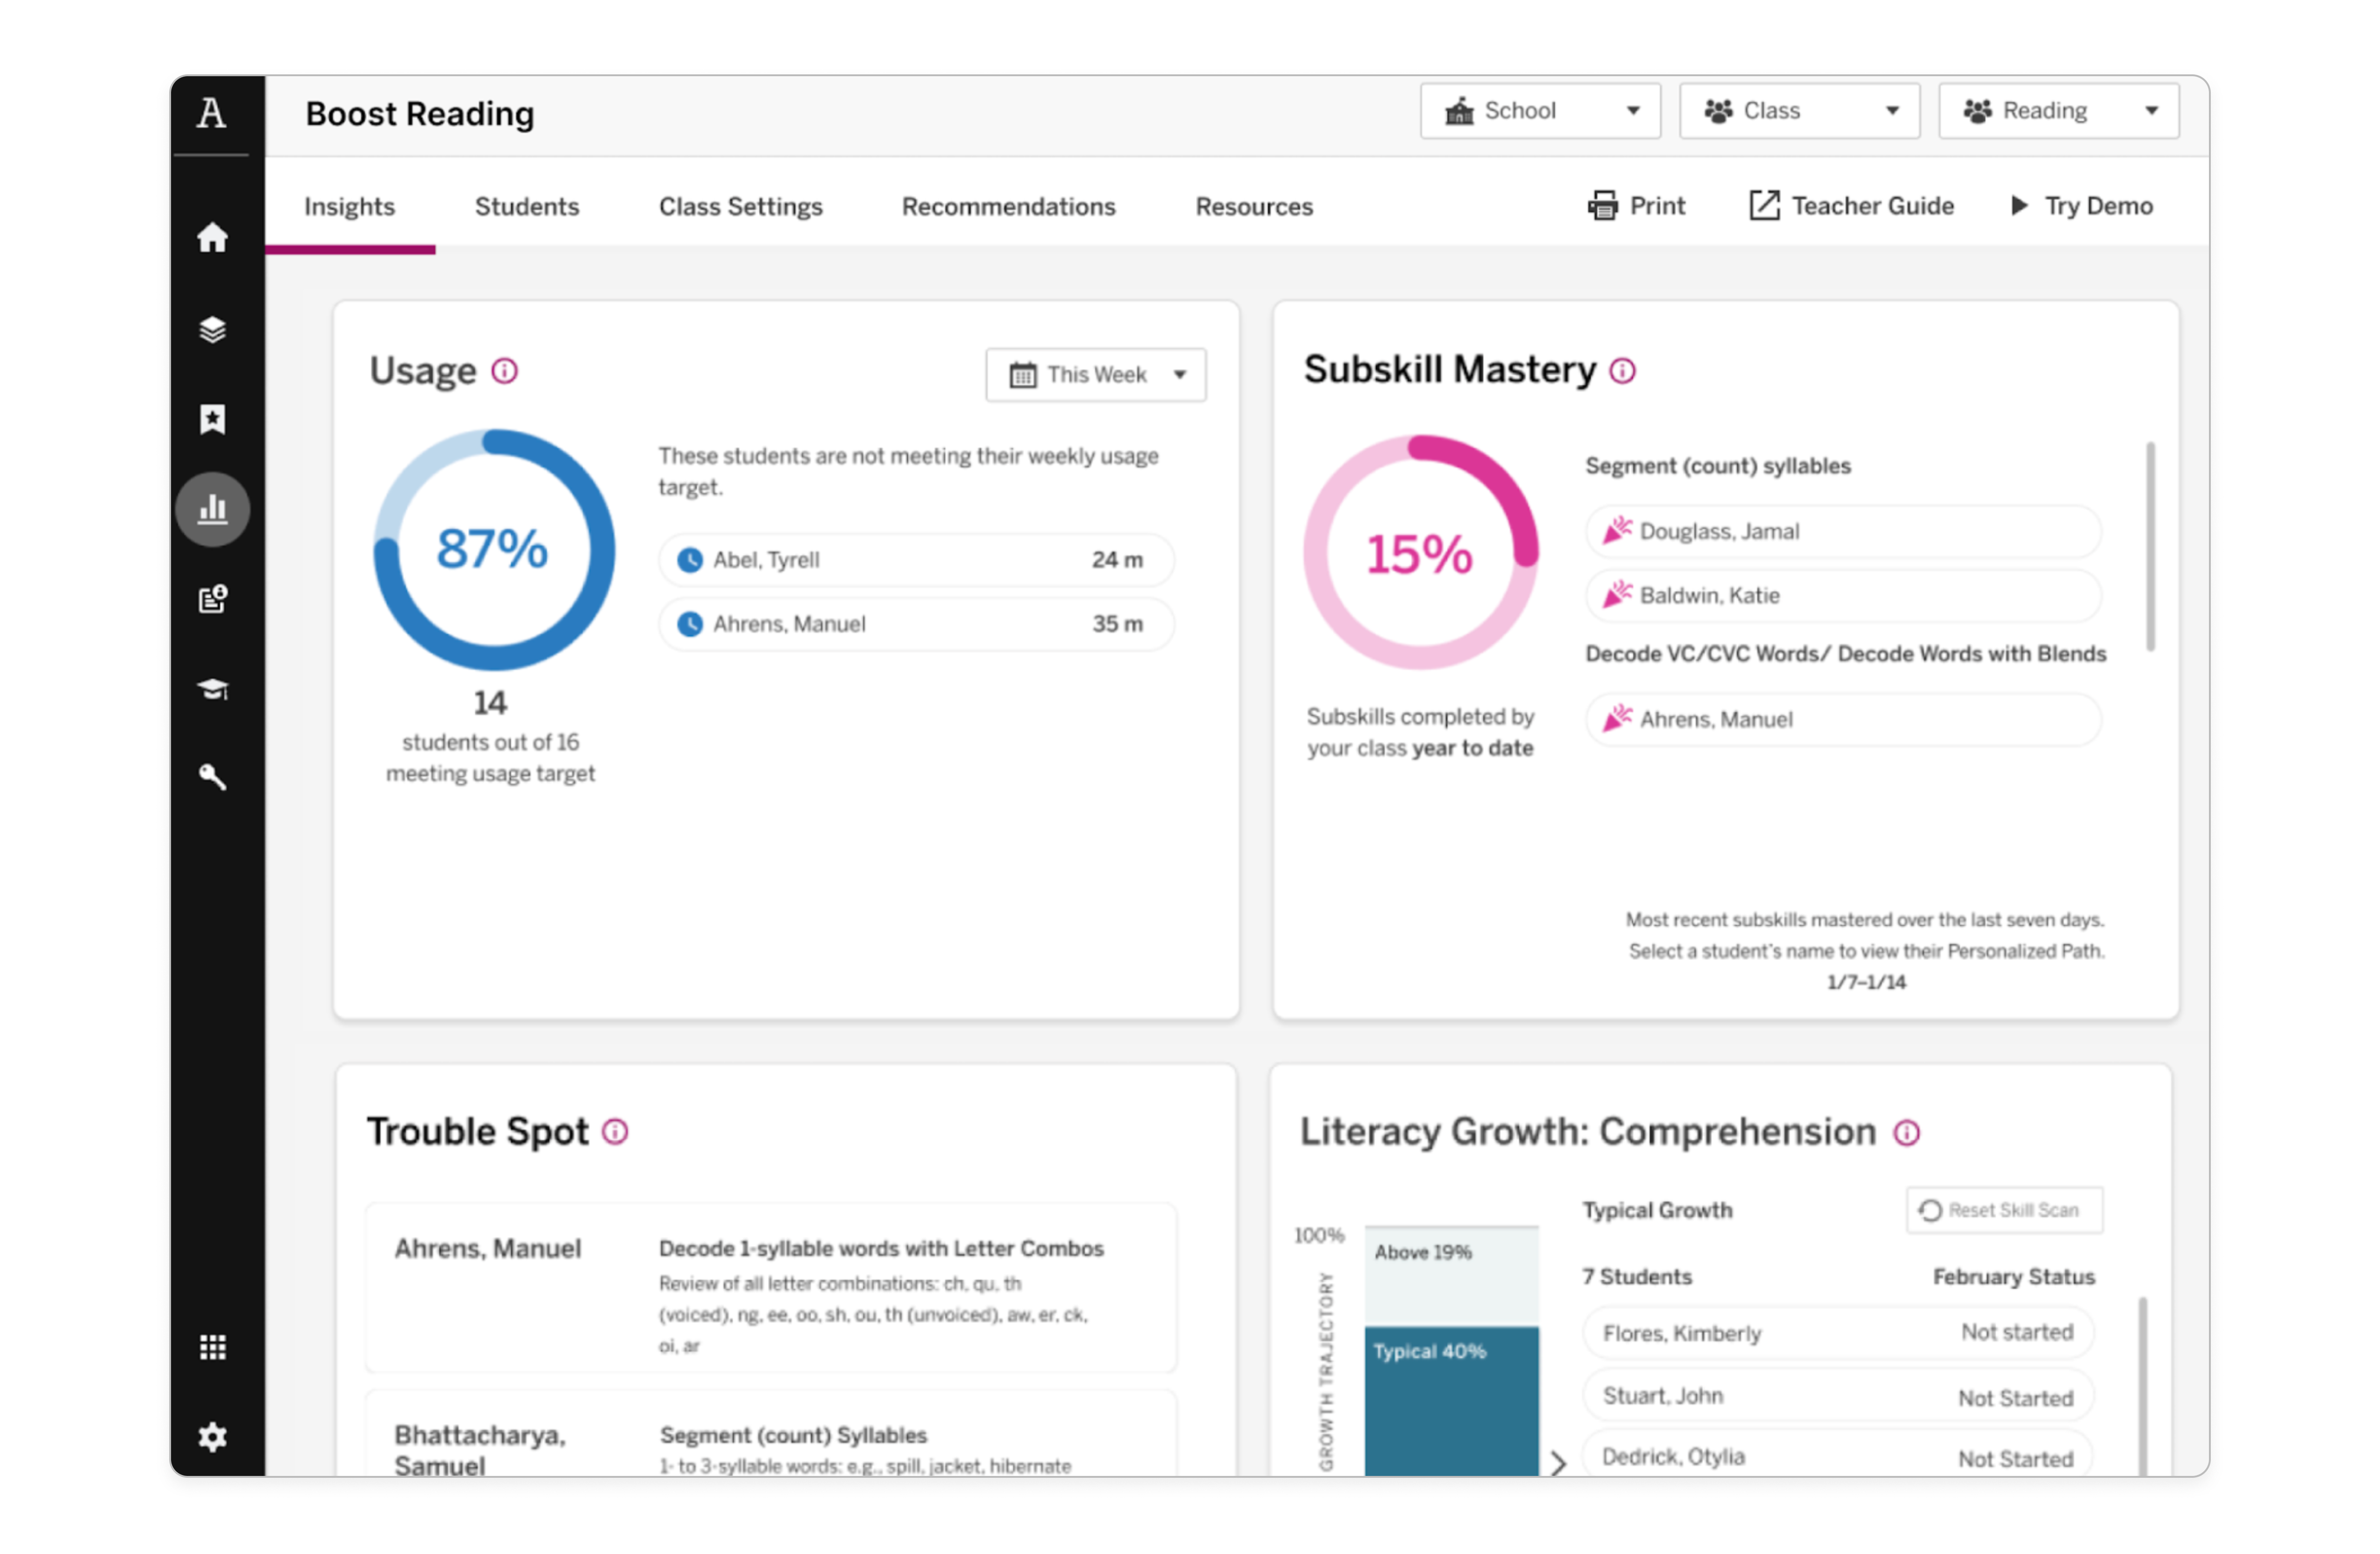This screenshot has width=2380, height=1554.
Task: Select student Douglass, Jamal in Subskill Mastery
Action: (x=1843, y=531)
